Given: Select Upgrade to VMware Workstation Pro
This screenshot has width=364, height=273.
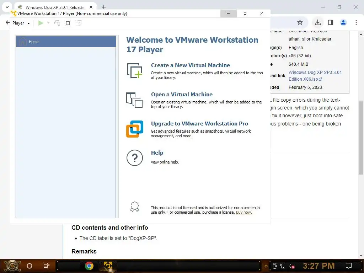Looking at the screenshot, I should (199, 123).
